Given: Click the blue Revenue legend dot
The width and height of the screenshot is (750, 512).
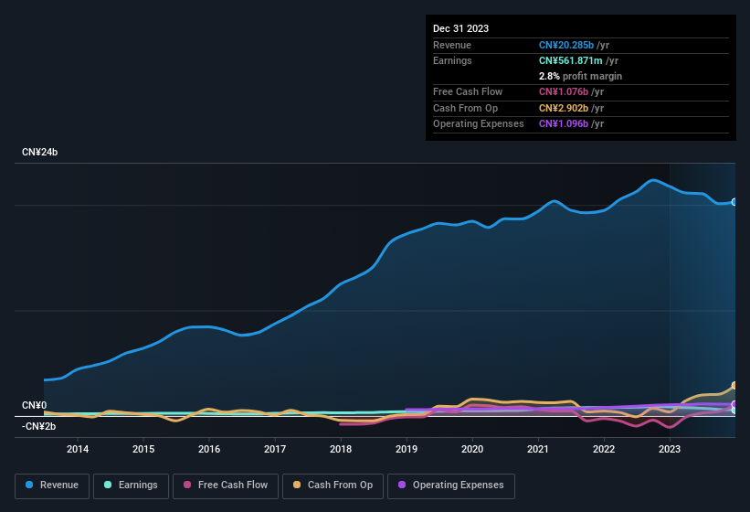Looking at the screenshot, I should [x=30, y=485].
